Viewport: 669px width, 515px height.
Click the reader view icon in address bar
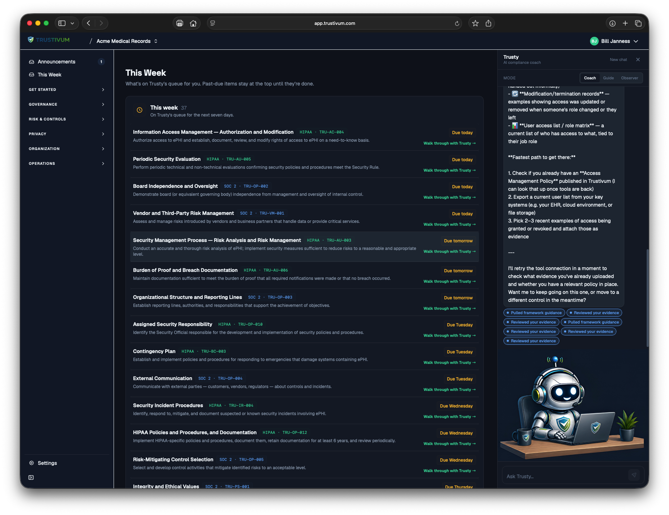click(213, 23)
